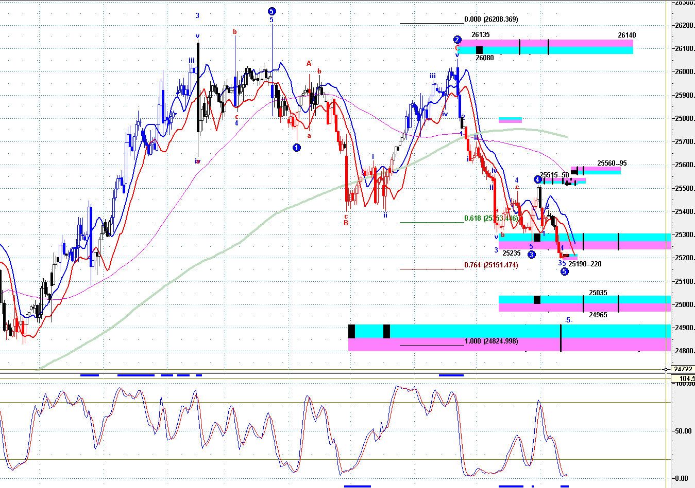
Task: Click the circled 3 wave marker
Action: click(x=532, y=255)
